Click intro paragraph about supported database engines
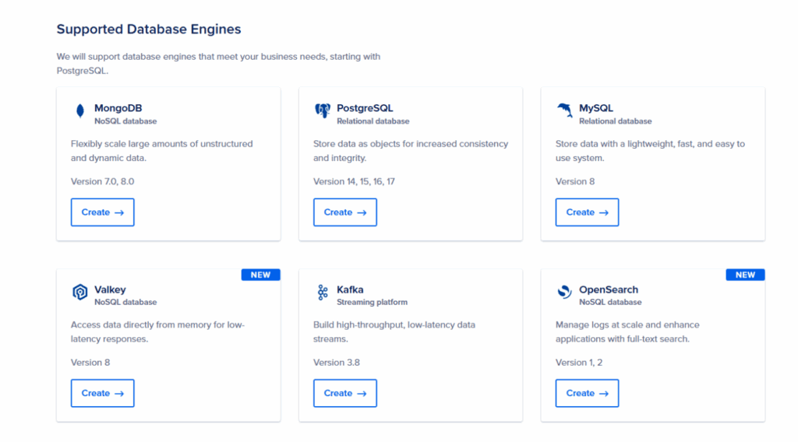The width and height of the screenshot is (798, 442). pos(218,64)
